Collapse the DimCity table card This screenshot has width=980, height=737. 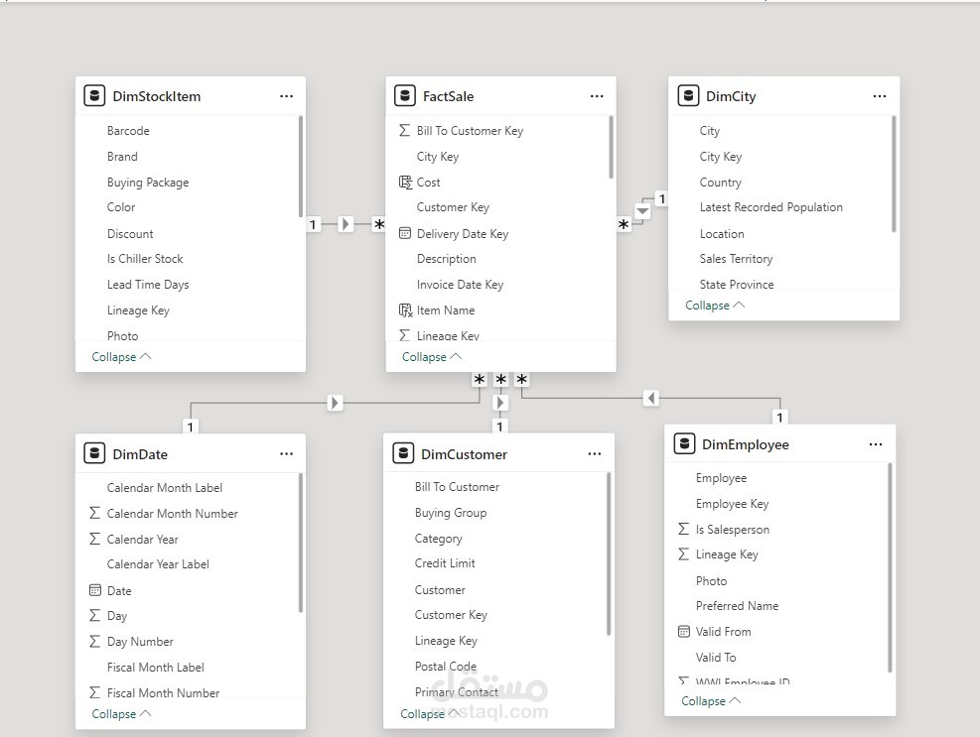(x=714, y=306)
